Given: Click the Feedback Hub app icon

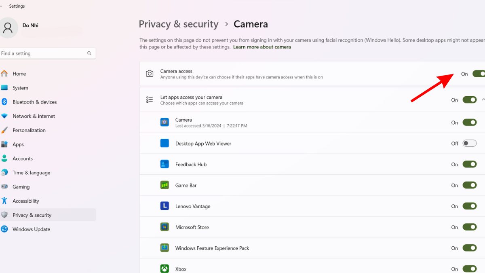Looking at the screenshot, I should coord(164,164).
